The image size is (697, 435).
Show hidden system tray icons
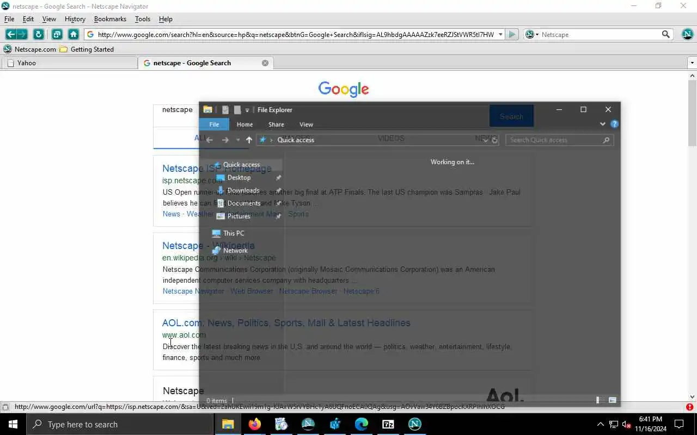[600, 424]
